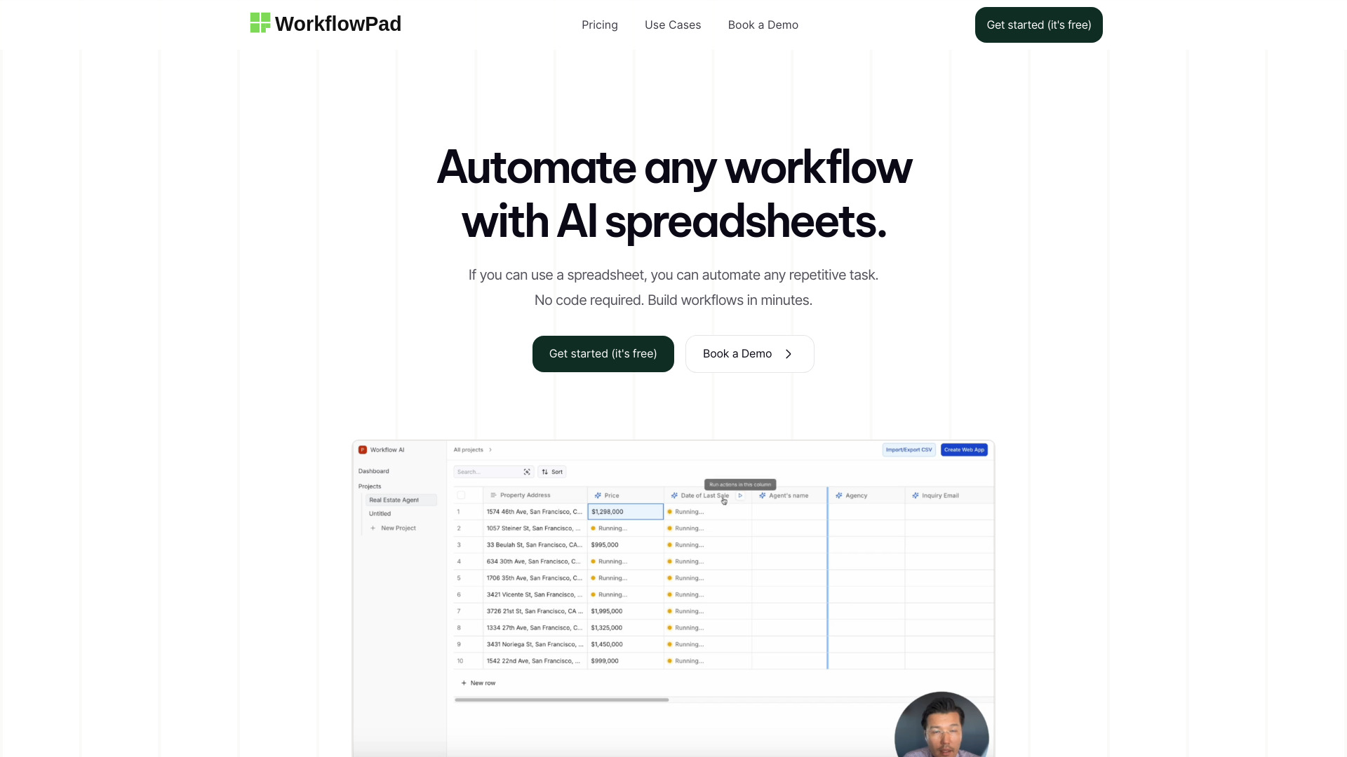Expand the Projects section in sidebar

pyautogui.click(x=369, y=485)
